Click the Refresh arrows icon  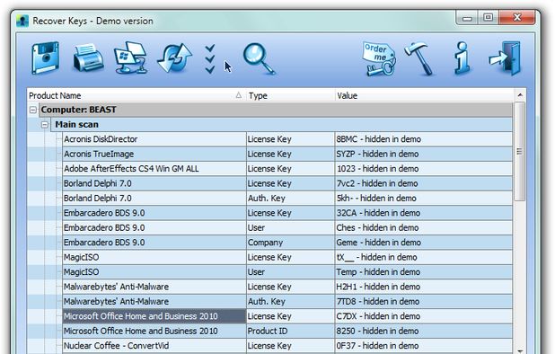174,58
